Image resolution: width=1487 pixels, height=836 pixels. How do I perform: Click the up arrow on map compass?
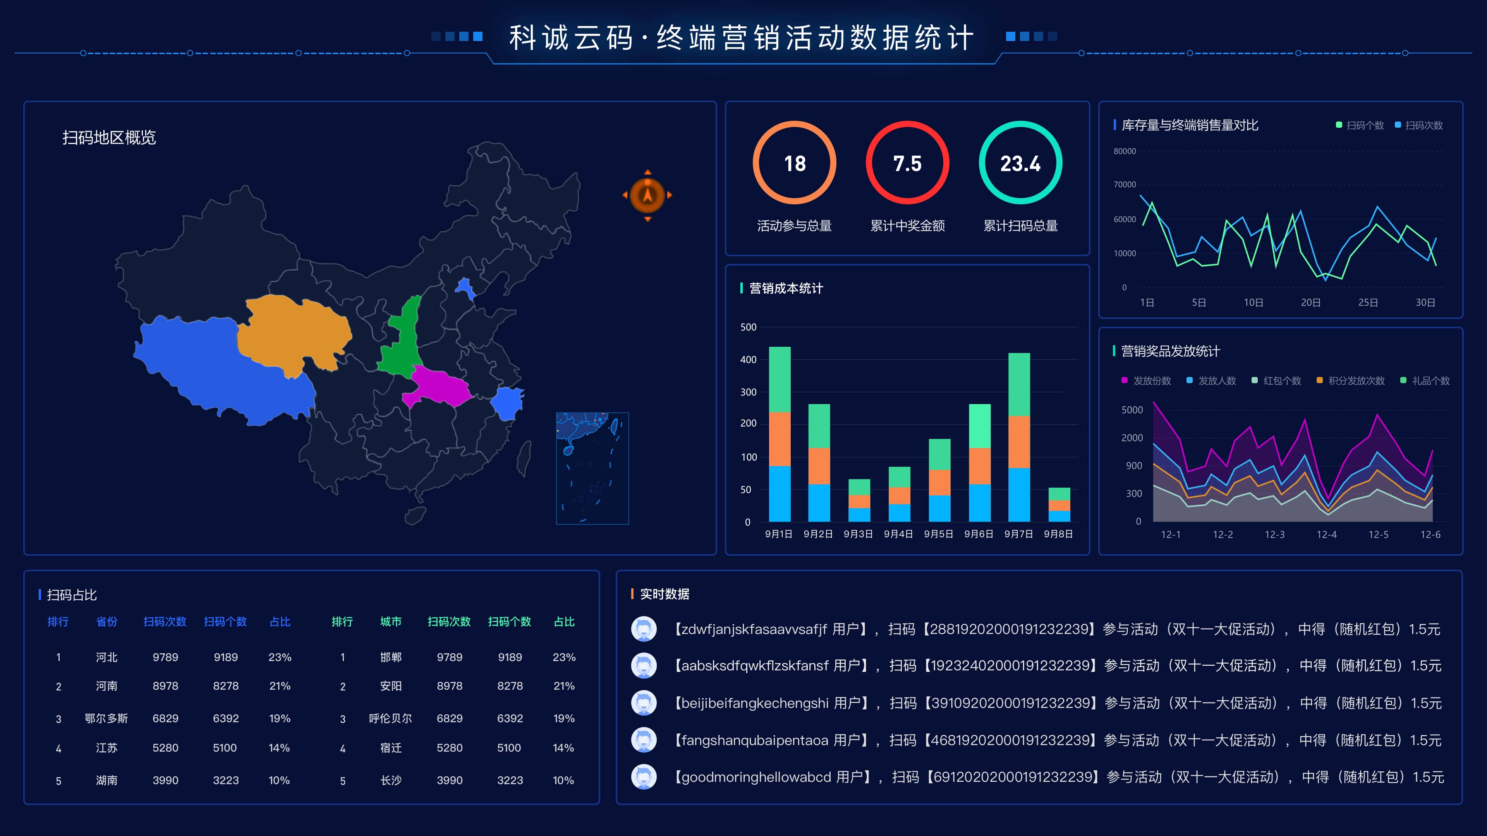tap(647, 172)
